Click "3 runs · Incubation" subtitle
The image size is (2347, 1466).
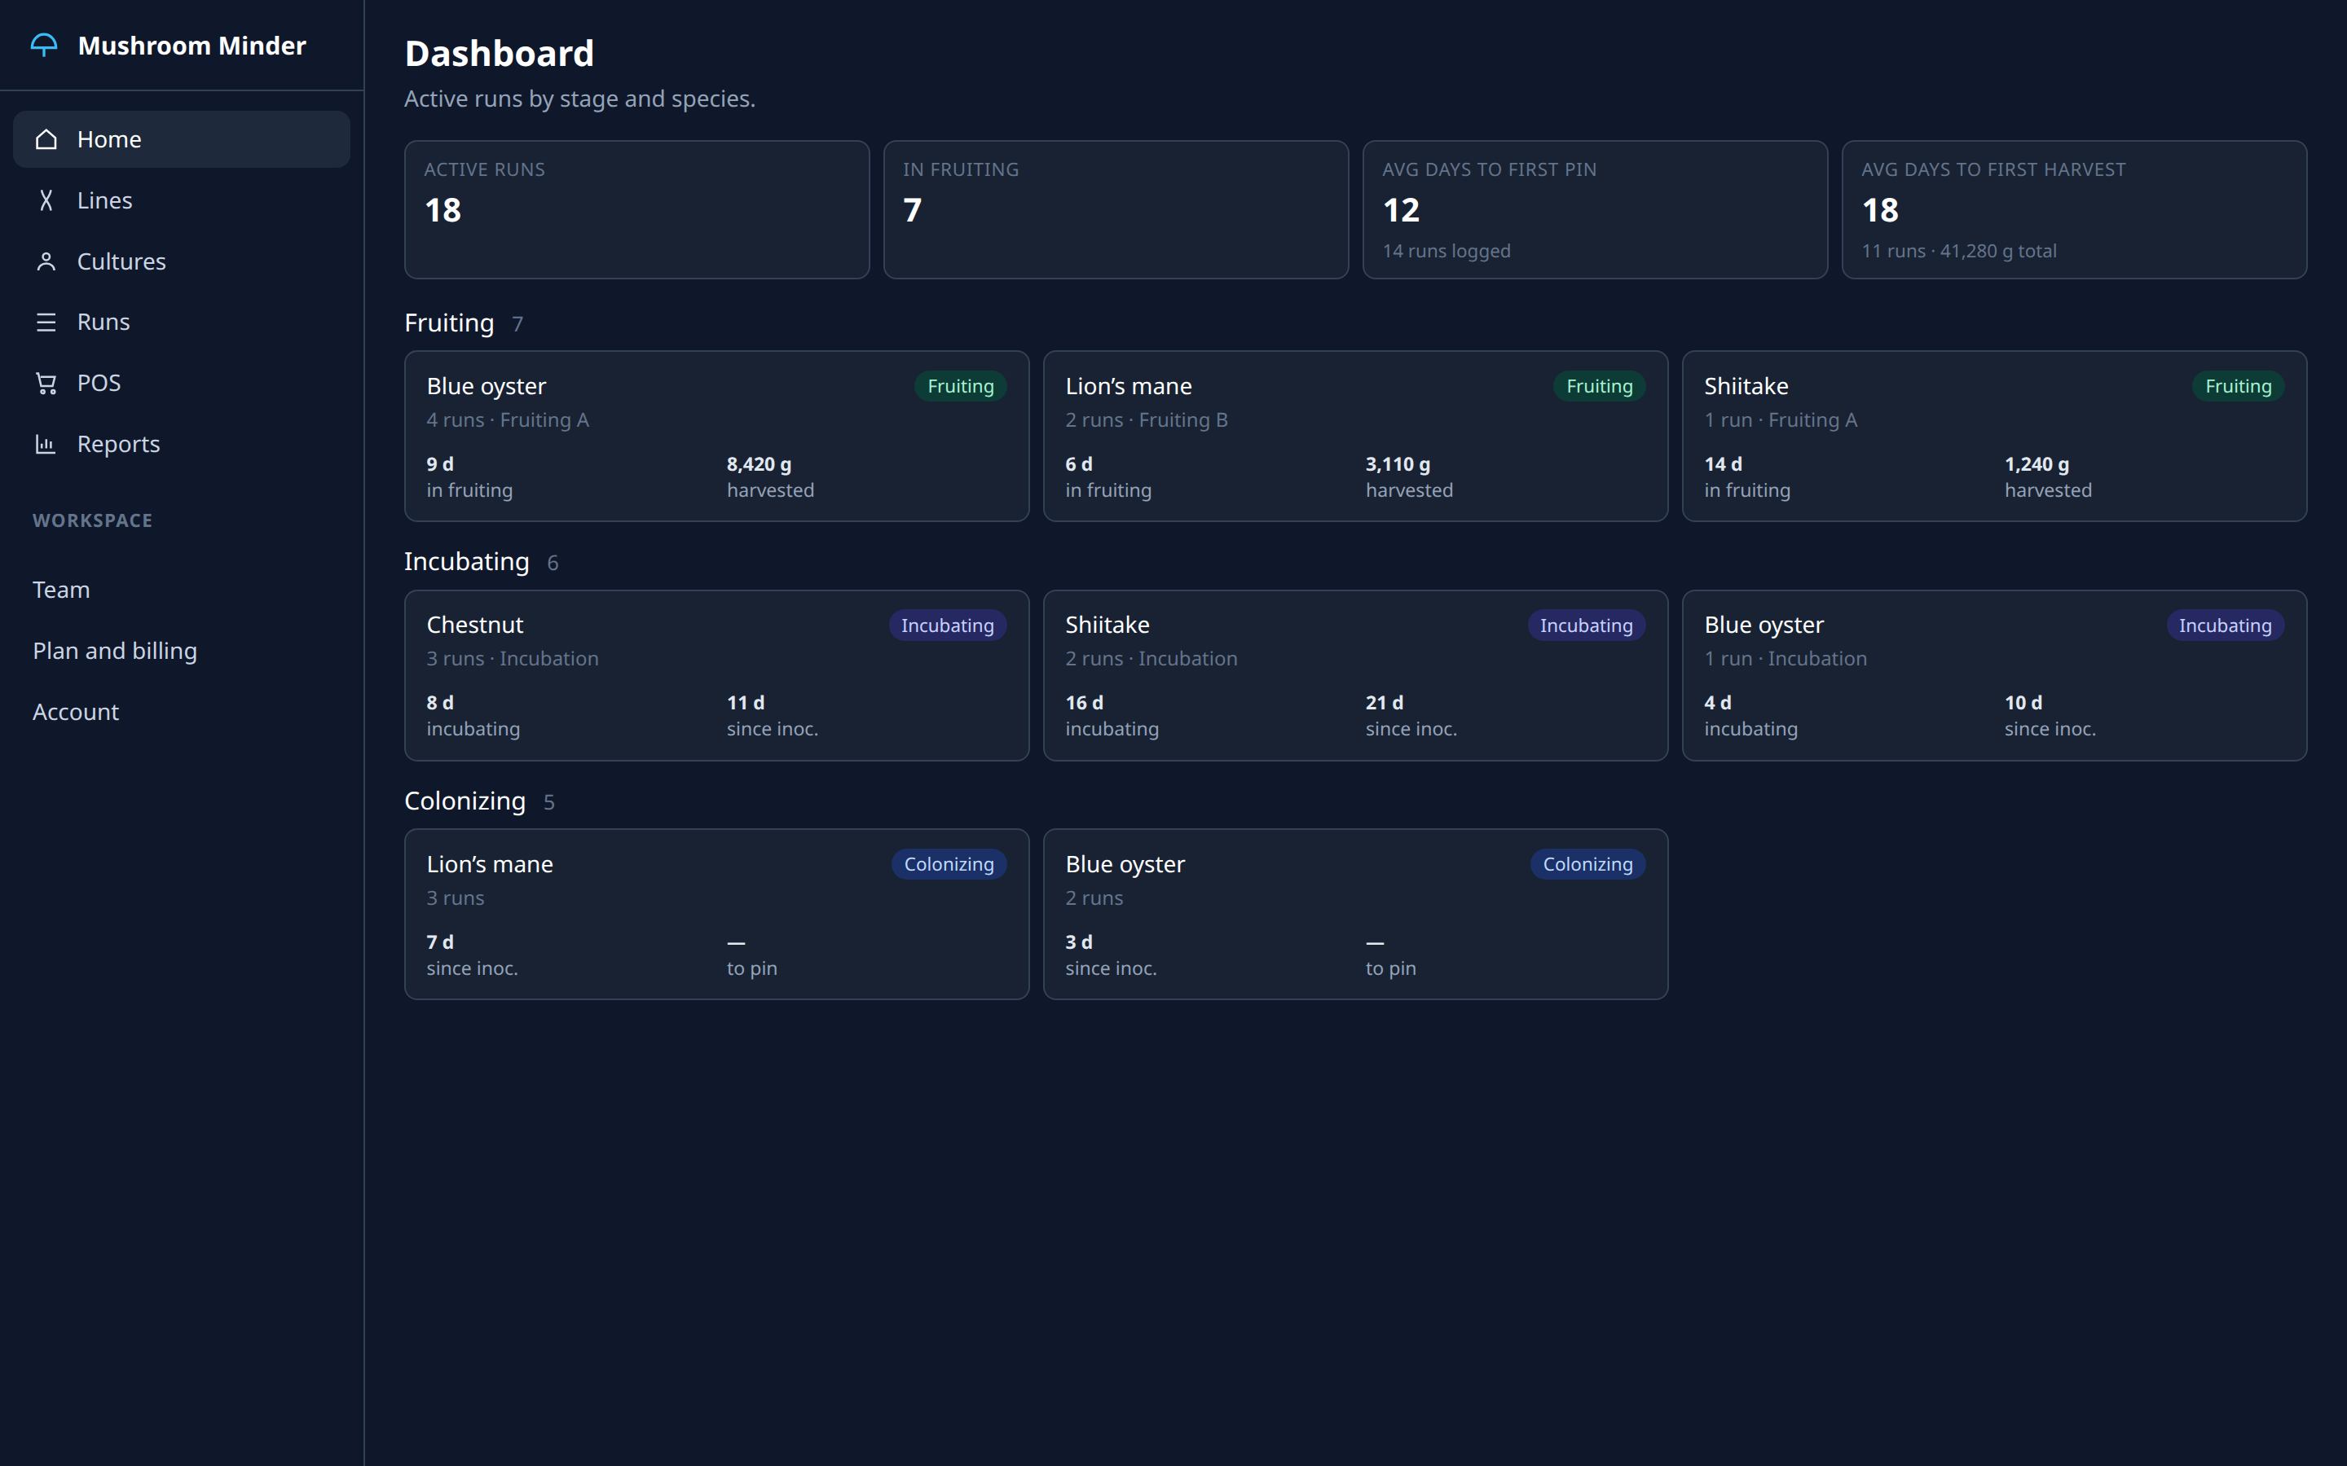[512, 658]
